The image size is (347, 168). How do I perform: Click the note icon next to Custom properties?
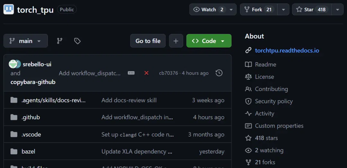pyautogui.click(x=248, y=126)
